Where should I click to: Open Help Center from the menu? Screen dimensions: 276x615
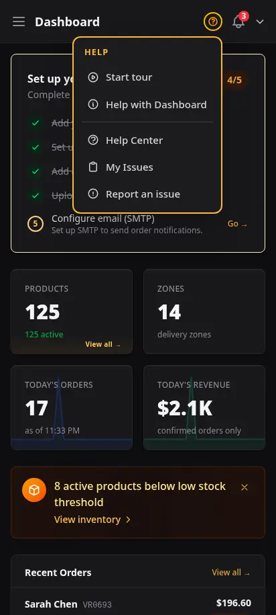click(147, 140)
